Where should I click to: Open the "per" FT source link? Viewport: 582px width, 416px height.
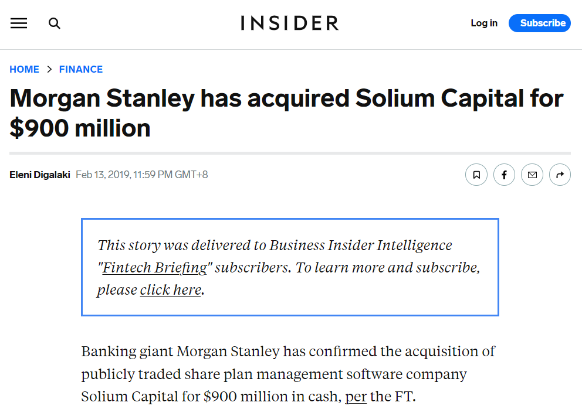[x=356, y=397]
